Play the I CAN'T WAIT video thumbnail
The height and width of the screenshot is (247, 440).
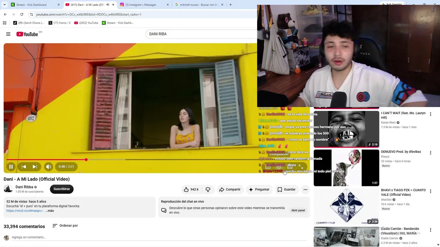pyautogui.click(x=346, y=129)
